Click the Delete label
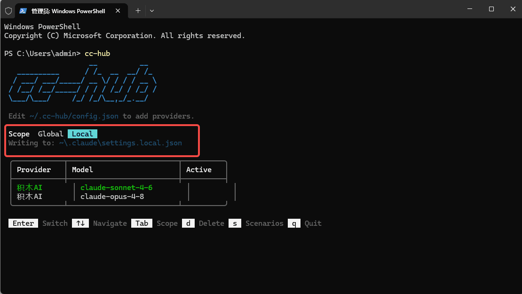The image size is (522, 294). coord(212,223)
